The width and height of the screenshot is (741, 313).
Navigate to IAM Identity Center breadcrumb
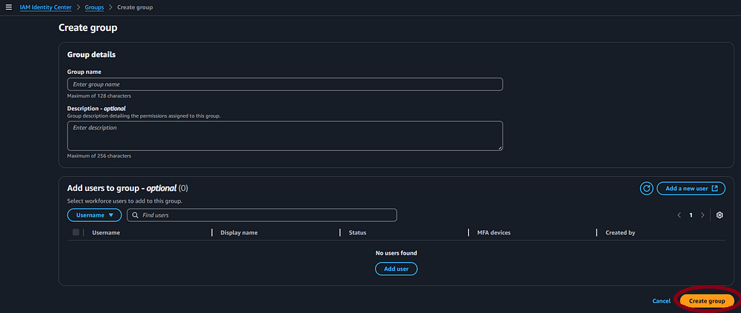pos(46,7)
